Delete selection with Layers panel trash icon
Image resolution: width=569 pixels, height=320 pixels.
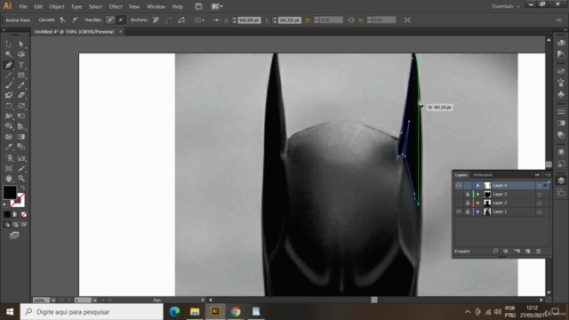click(539, 251)
